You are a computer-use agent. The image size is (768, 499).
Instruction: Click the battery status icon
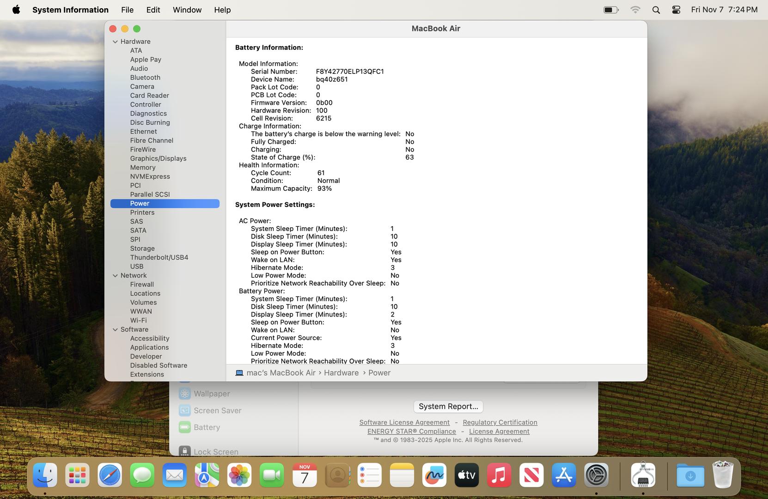(x=610, y=10)
